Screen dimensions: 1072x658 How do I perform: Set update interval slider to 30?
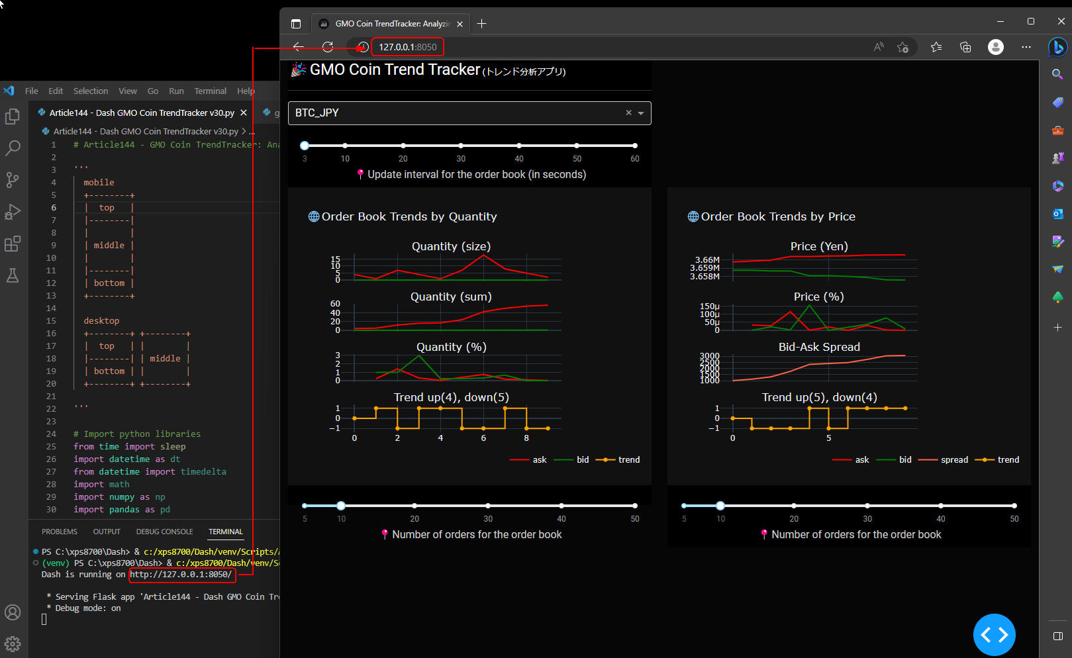tap(461, 146)
